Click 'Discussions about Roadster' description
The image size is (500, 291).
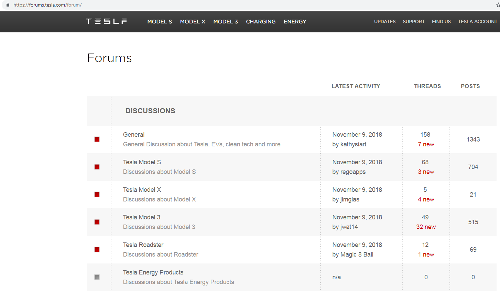[x=161, y=254]
